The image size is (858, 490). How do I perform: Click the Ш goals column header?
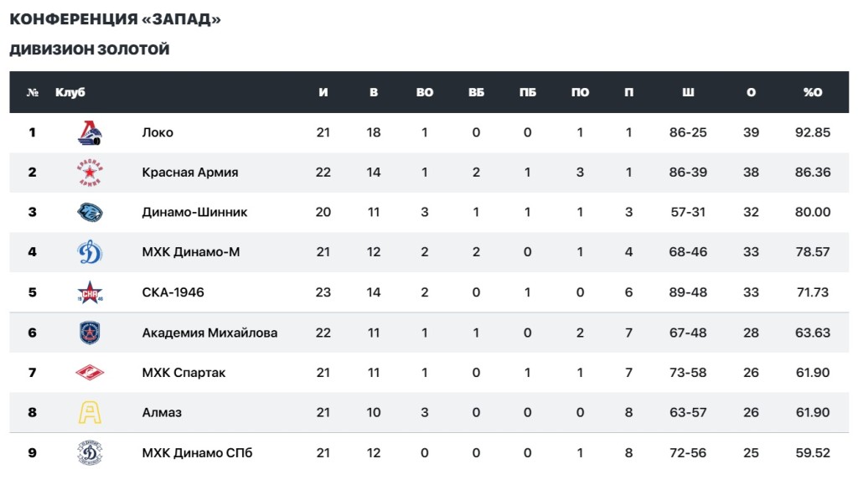[x=688, y=92]
